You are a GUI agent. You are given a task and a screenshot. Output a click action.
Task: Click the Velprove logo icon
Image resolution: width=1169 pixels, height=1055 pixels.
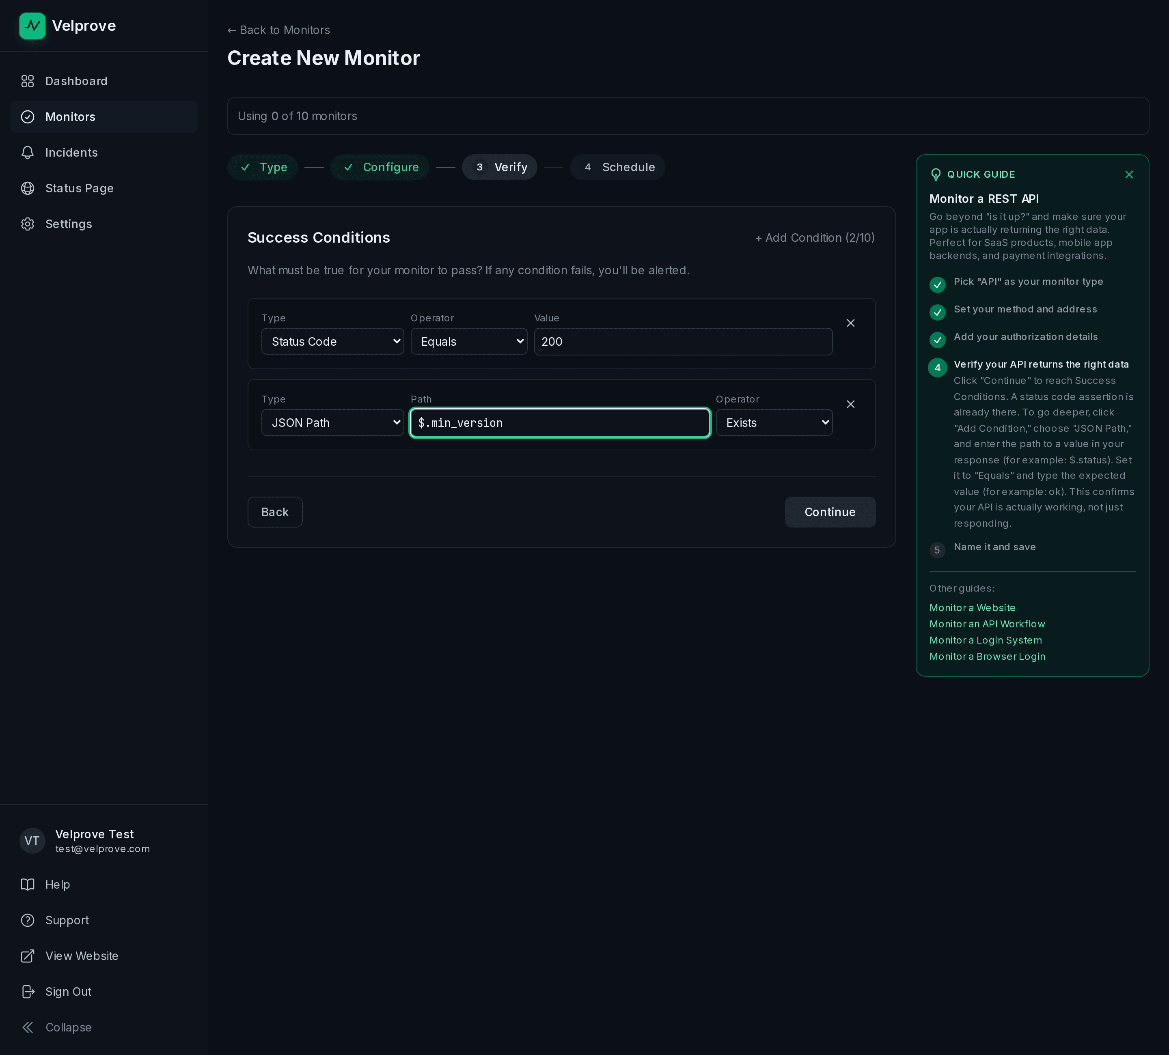(32, 26)
